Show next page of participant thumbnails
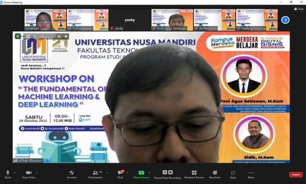 point(285,20)
